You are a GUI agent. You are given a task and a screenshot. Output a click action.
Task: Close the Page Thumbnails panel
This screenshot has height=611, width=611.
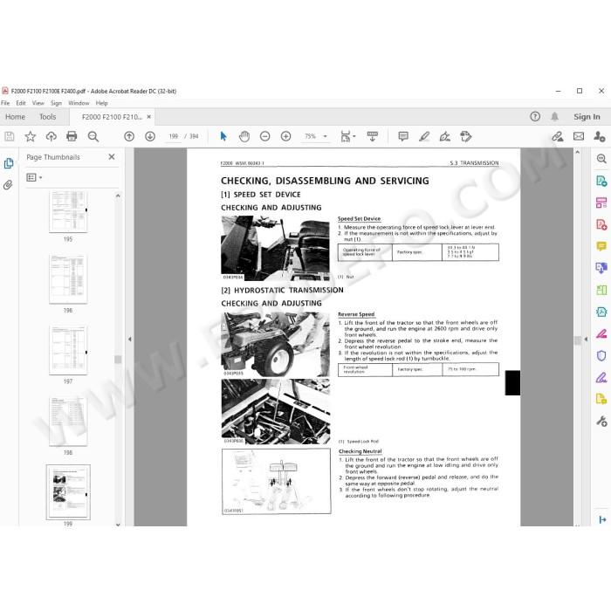coord(112,156)
